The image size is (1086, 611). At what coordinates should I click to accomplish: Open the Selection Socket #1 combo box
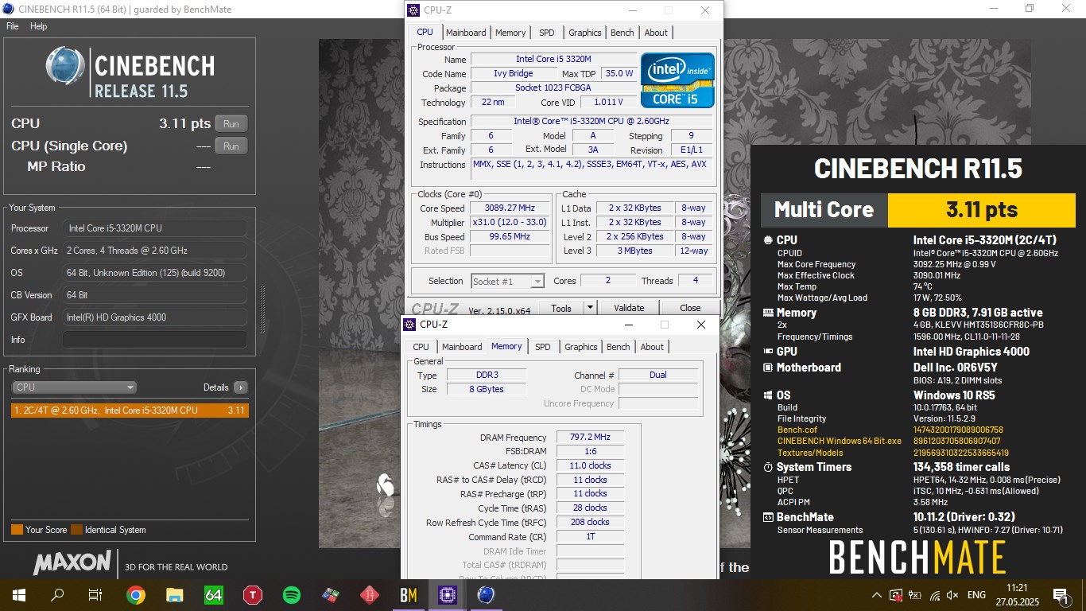[507, 281]
